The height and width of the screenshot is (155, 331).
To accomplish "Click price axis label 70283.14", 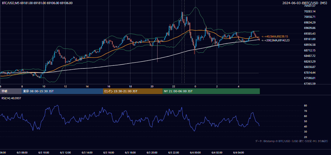I will pos(310,11).
